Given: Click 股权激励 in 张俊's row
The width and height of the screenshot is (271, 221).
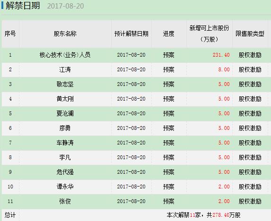Looking at the screenshot, I should 250,201.
